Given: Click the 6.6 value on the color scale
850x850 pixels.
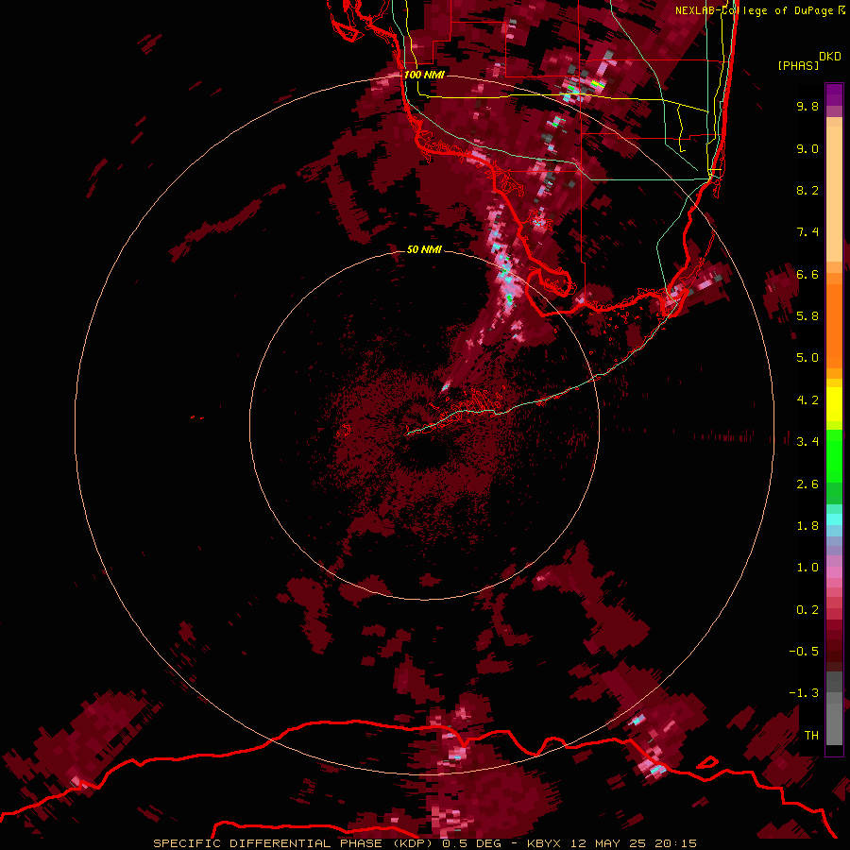Looking at the screenshot, I should (807, 274).
